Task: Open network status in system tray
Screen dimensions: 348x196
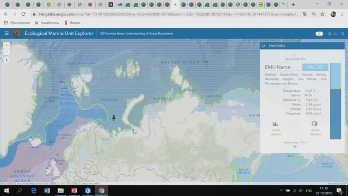Action: (x=294, y=191)
